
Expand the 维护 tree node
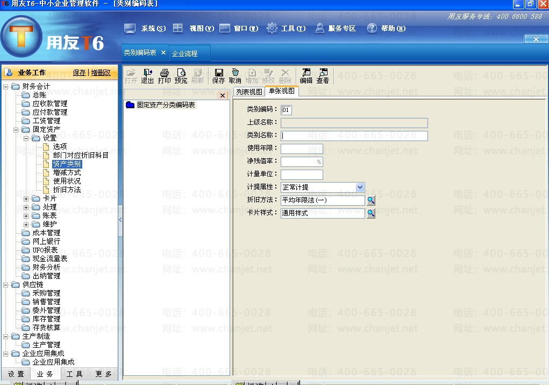pos(26,225)
